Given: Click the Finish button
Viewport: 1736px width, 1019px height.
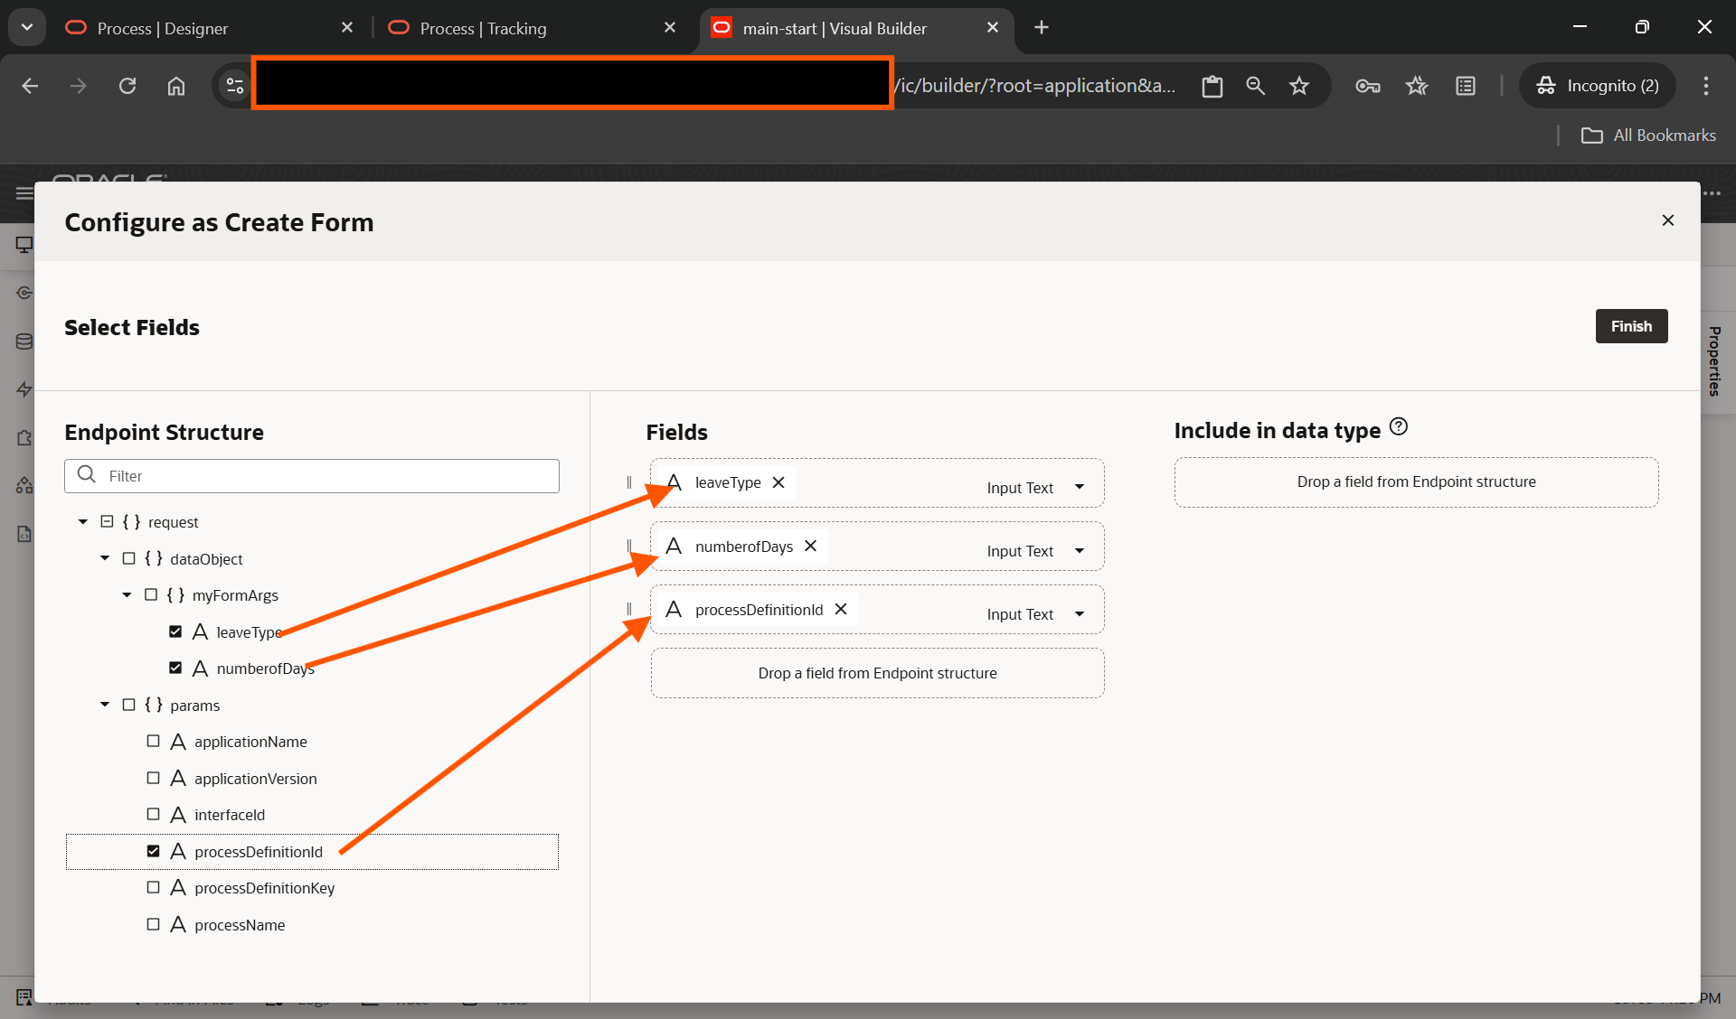Looking at the screenshot, I should [x=1630, y=326].
